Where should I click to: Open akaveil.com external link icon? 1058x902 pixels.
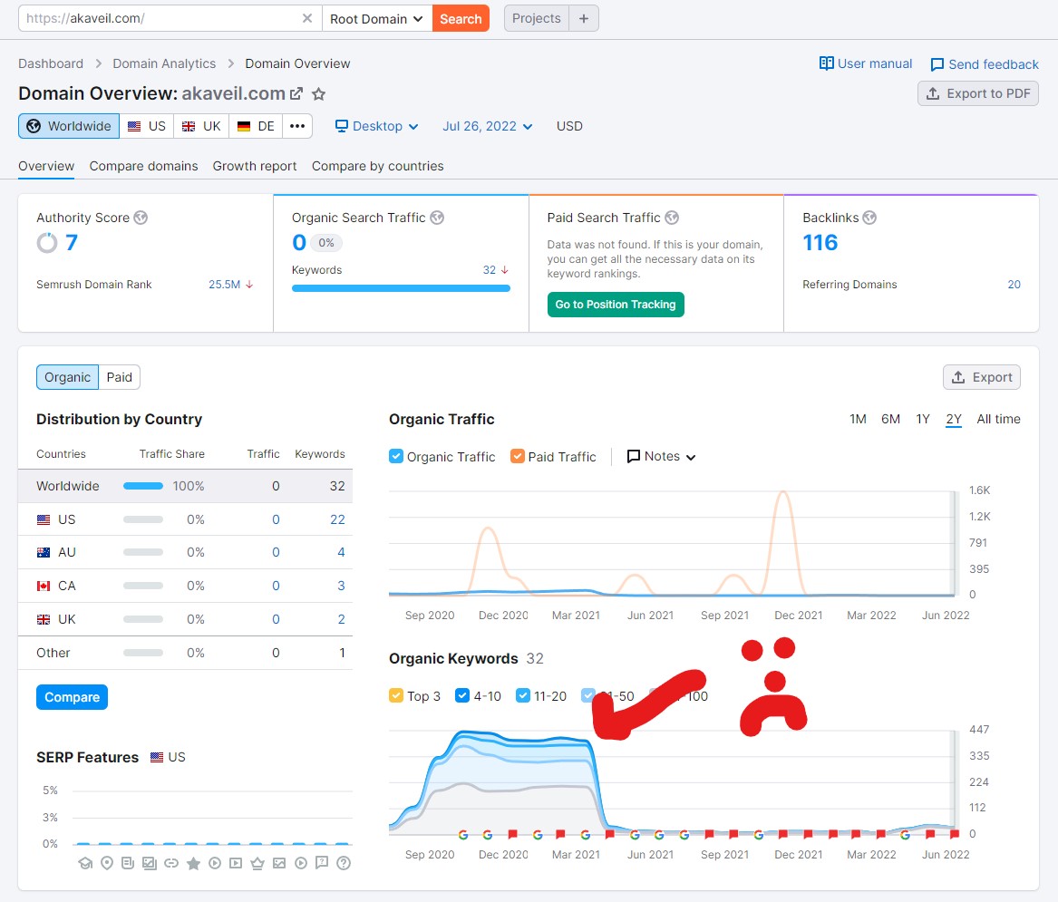296,93
